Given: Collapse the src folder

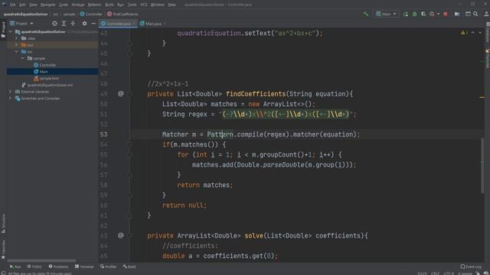Looking at the screenshot, I should (17, 52).
